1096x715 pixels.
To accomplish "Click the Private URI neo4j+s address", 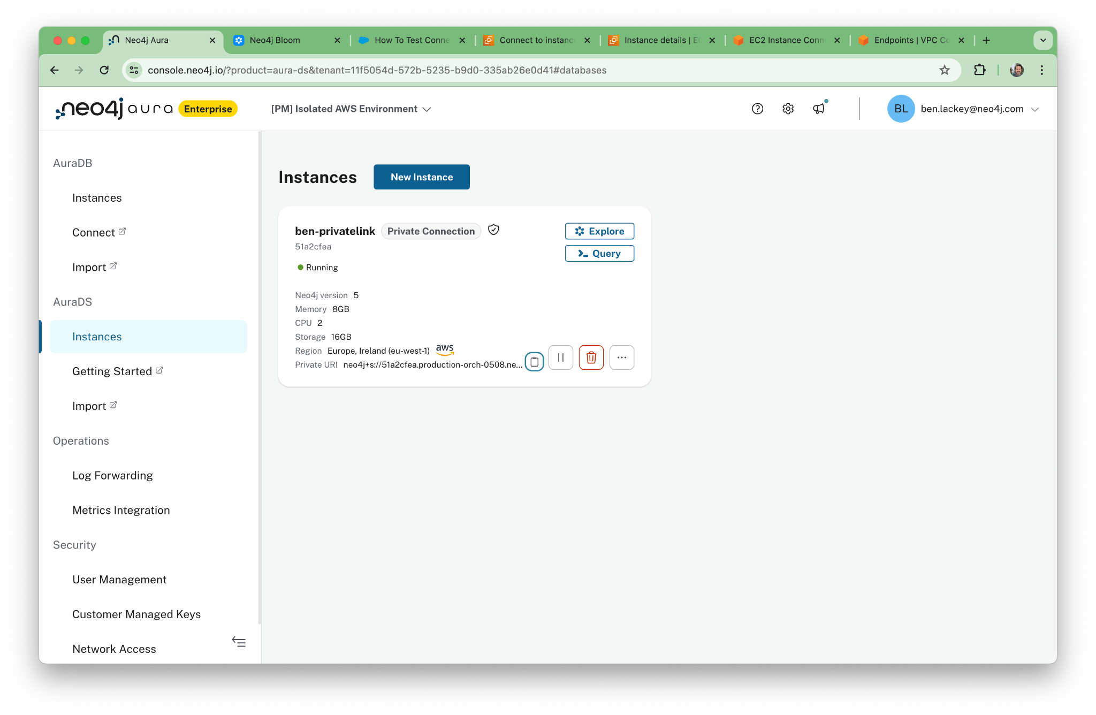I will tap(433, 365).
